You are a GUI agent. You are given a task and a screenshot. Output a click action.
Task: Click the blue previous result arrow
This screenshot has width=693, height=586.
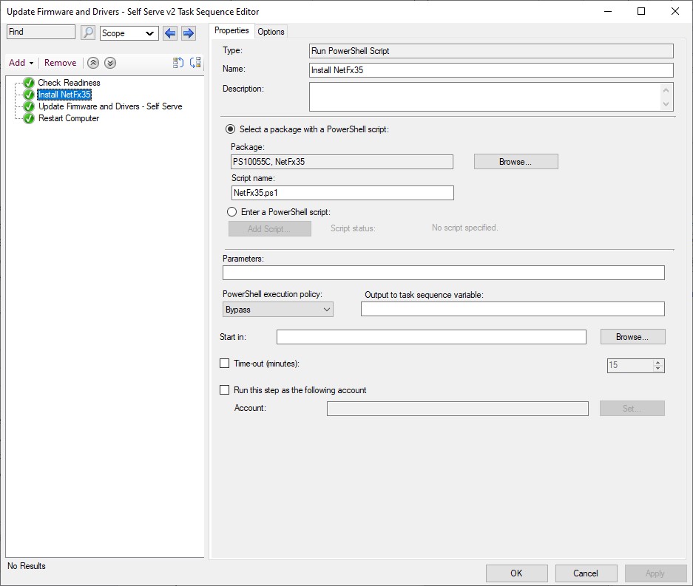171,33
